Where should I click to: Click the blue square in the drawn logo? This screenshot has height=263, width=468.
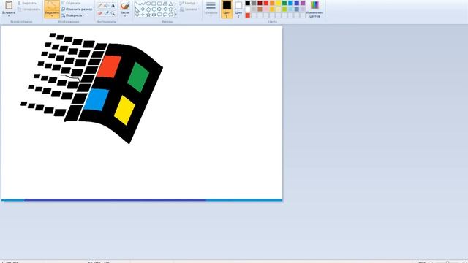(x=96, y=99)
